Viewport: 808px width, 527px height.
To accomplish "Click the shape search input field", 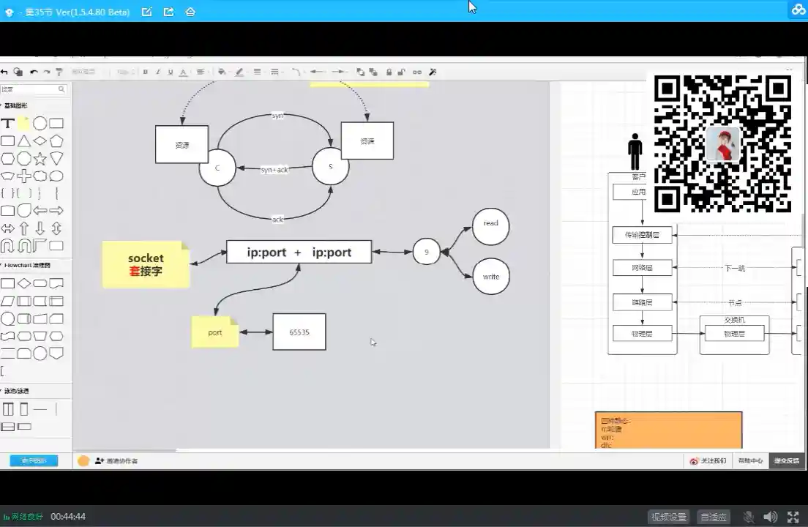I will (34, 89).
